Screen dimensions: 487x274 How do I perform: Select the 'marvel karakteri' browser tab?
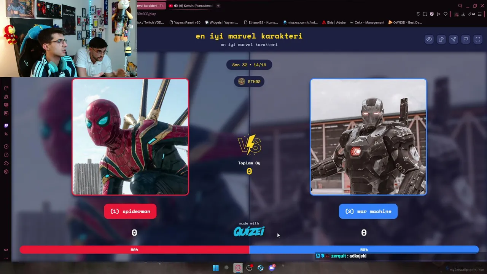[x=151, y=6]
